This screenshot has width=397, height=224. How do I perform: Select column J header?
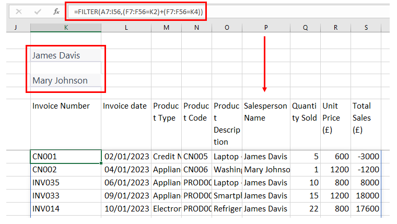pyautogui.click(x=15, y=27)
